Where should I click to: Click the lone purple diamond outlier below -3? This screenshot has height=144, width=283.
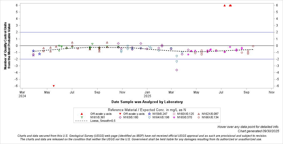pos(177,70)
